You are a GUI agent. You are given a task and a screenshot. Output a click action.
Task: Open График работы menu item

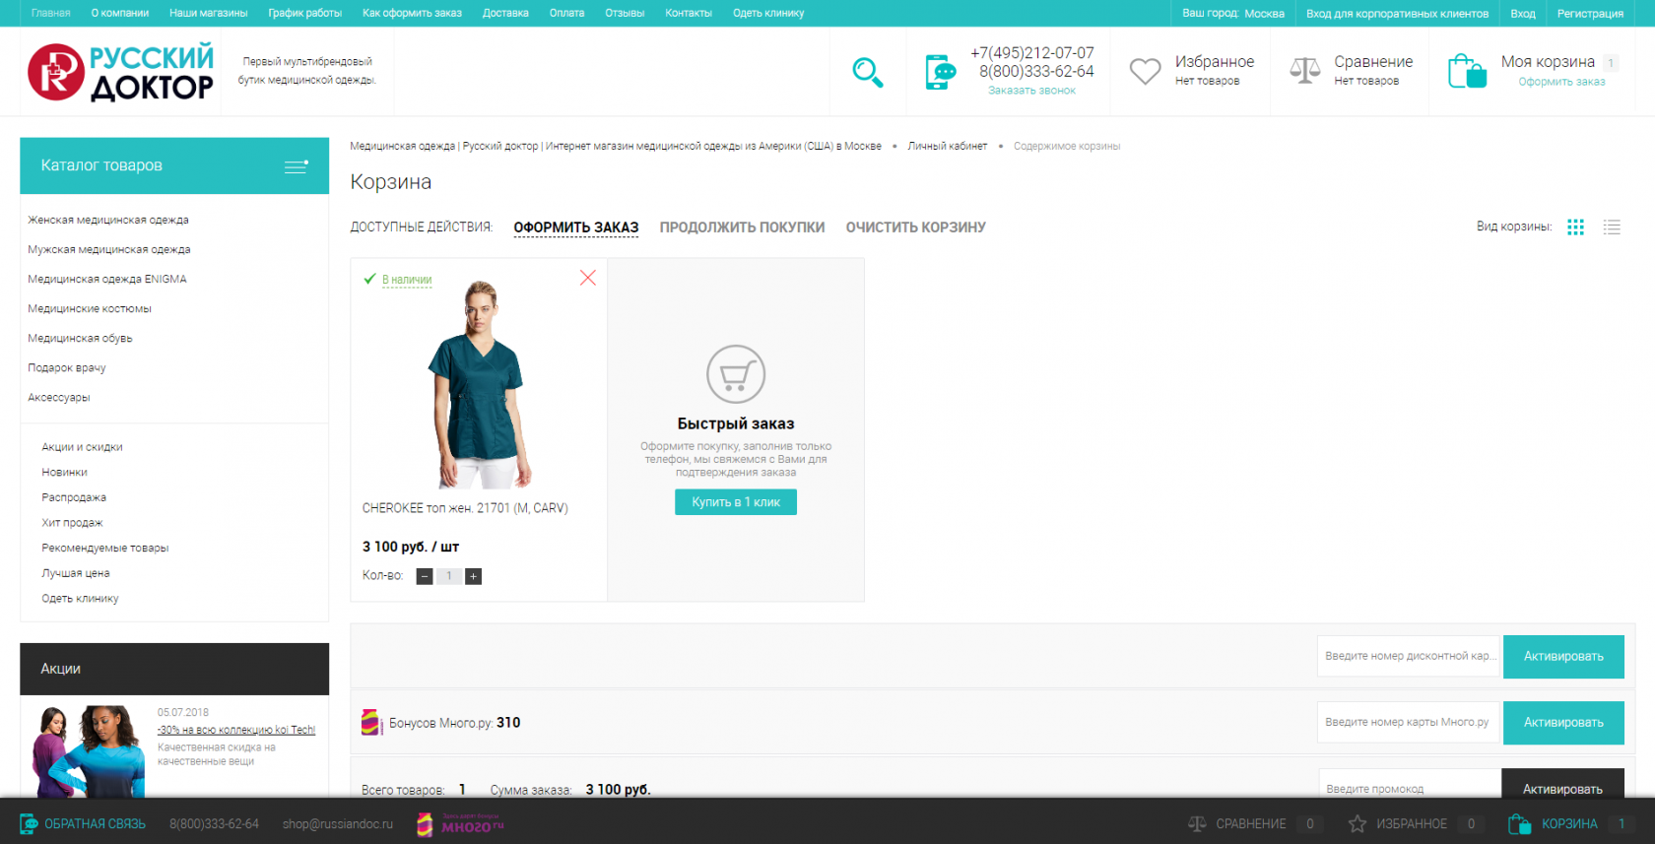[x=305, y=14]
